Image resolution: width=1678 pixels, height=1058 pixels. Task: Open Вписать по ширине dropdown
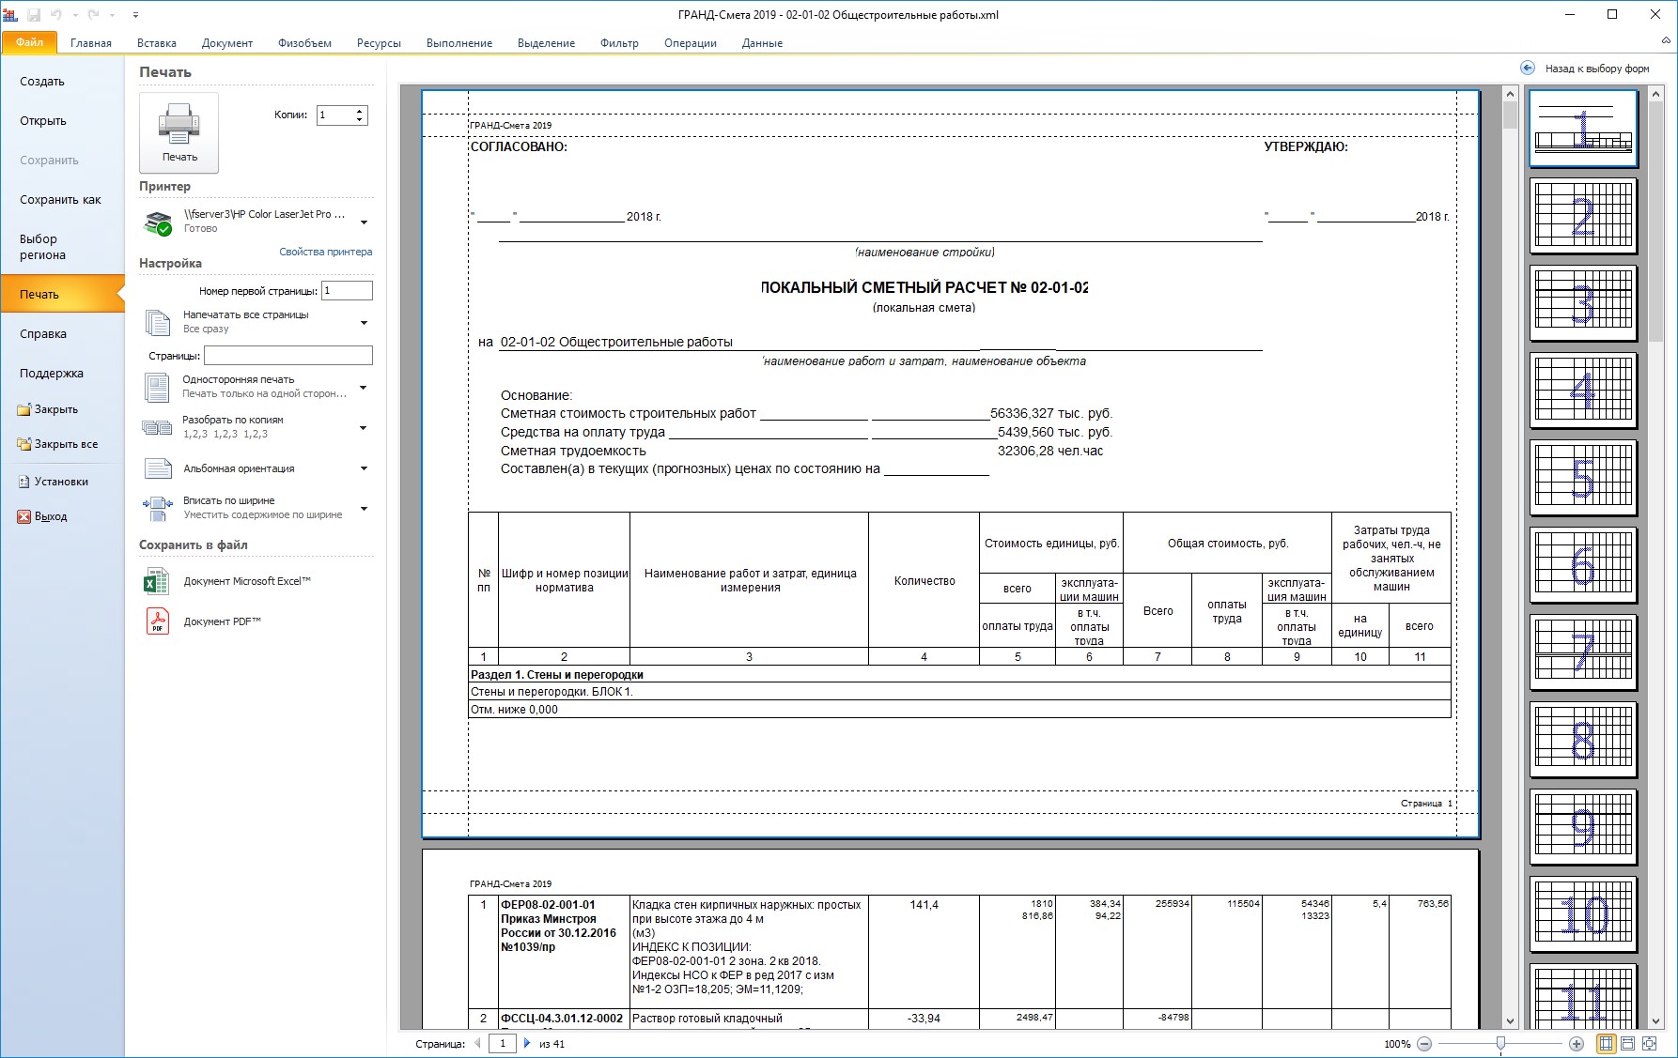[x=364, y=508]
